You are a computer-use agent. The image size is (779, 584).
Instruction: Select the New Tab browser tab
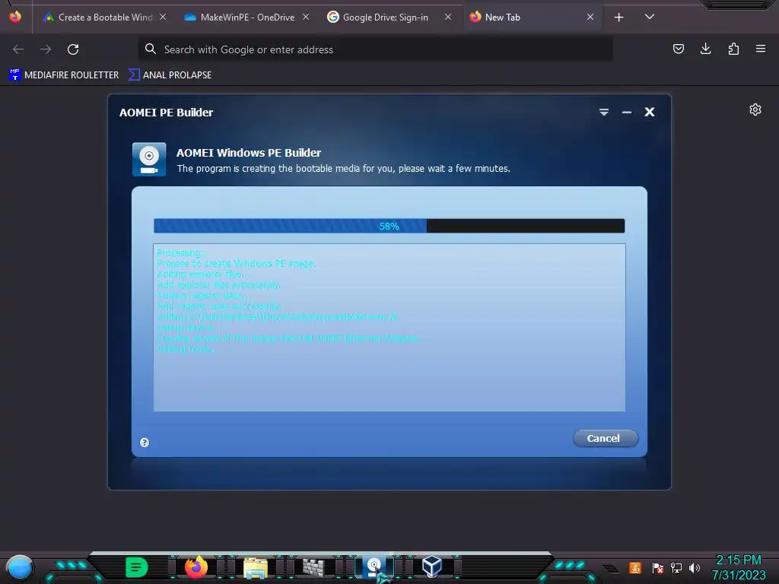click(x=532, y=17)
